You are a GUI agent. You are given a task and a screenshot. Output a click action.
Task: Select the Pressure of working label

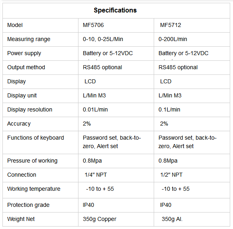point(32,161)
